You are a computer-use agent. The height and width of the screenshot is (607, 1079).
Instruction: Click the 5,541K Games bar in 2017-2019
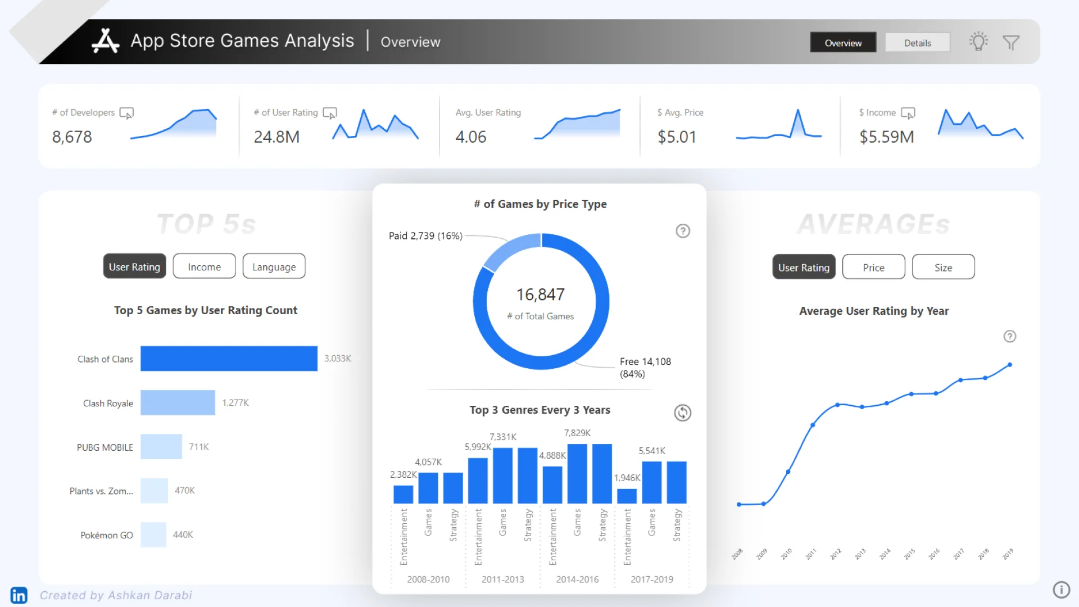[652, 482]
